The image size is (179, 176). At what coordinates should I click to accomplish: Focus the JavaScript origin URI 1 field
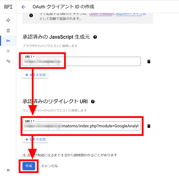[x=82, y=61]
